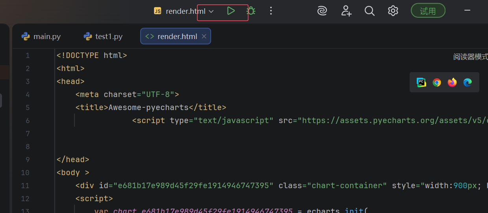This screenshot has width=488, height=213.
Task: Switch to the main.py tab
Action: (x=41, y=37)
